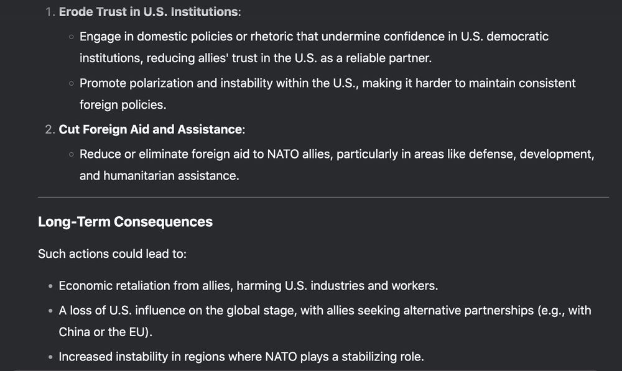Click solid bullet before 'Increased instability'
622x371 pixels.
click(50, 357)
